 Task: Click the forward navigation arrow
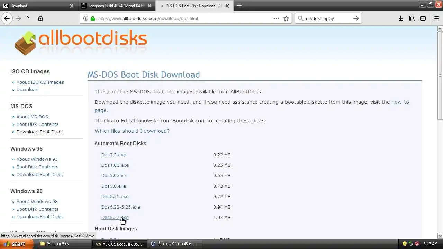click(18, 18)
